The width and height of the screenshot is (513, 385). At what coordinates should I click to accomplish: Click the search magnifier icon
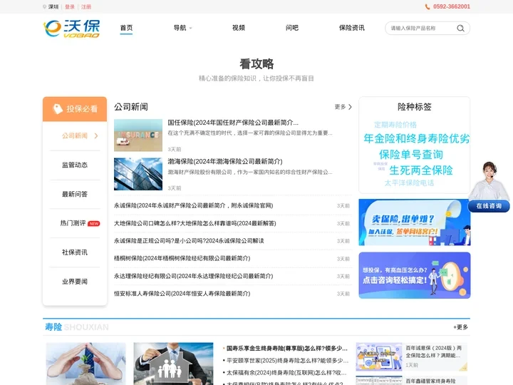460,28
